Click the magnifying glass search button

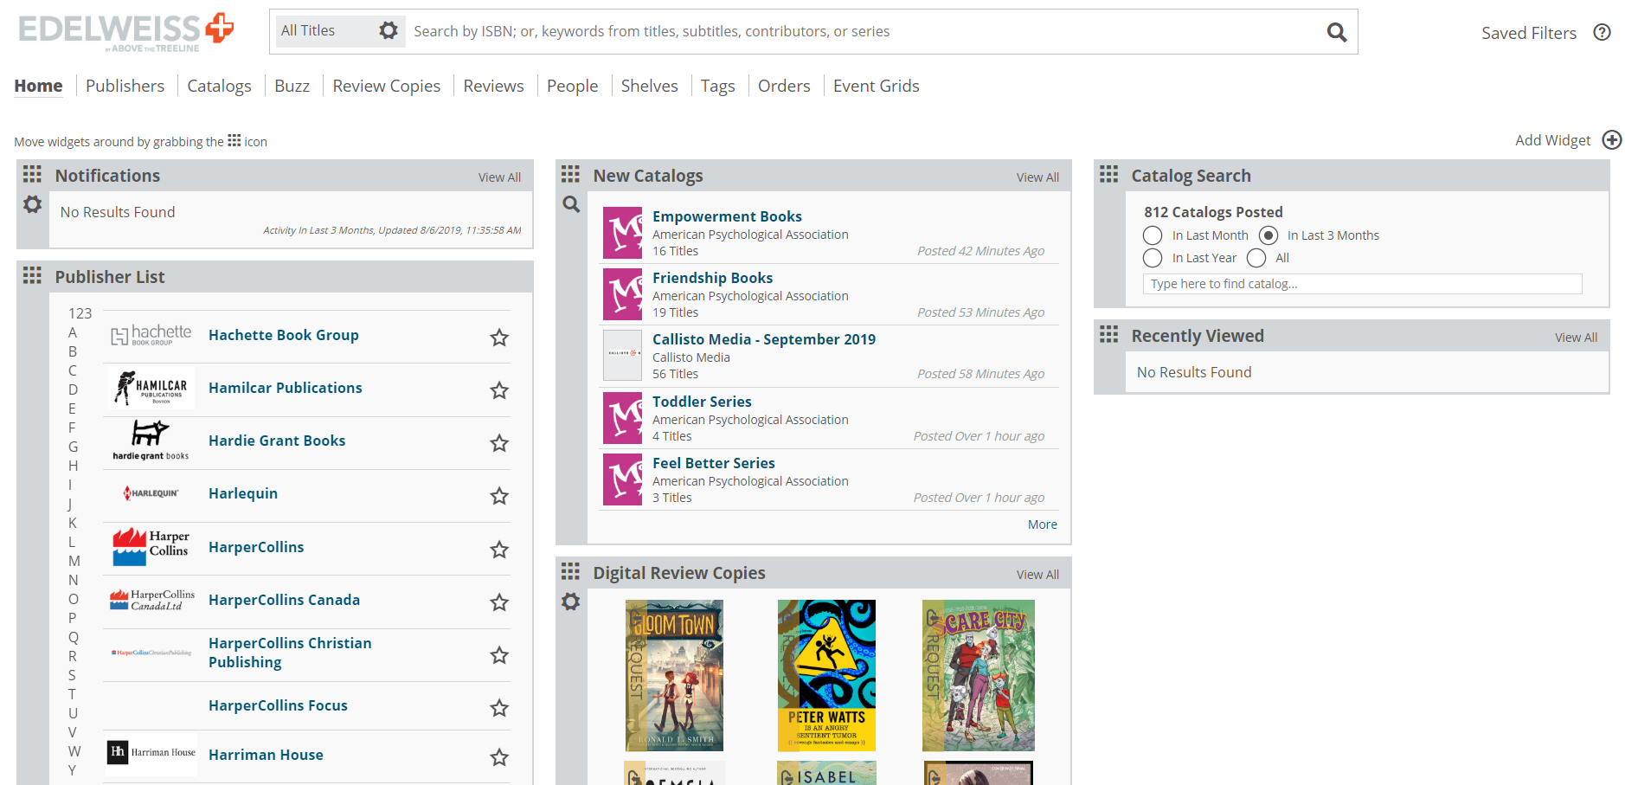(1337, 32)
